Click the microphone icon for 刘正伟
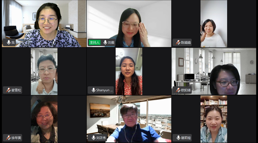 click(x=93, y=138)
